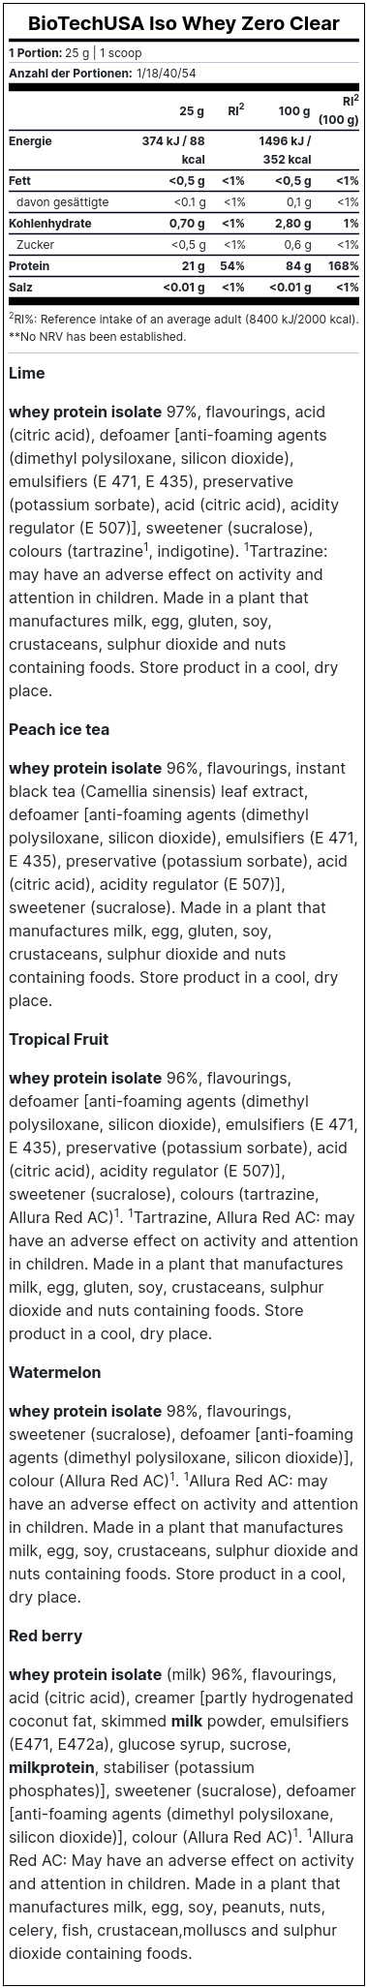The height and width of the screenshot is (1988, 367).
Task: Click the Salz row label
Action: [19, 287]
